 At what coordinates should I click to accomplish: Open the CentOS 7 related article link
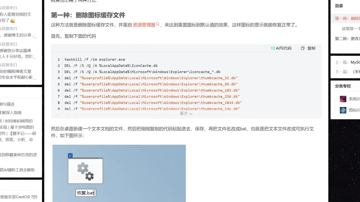coord(19,197)
